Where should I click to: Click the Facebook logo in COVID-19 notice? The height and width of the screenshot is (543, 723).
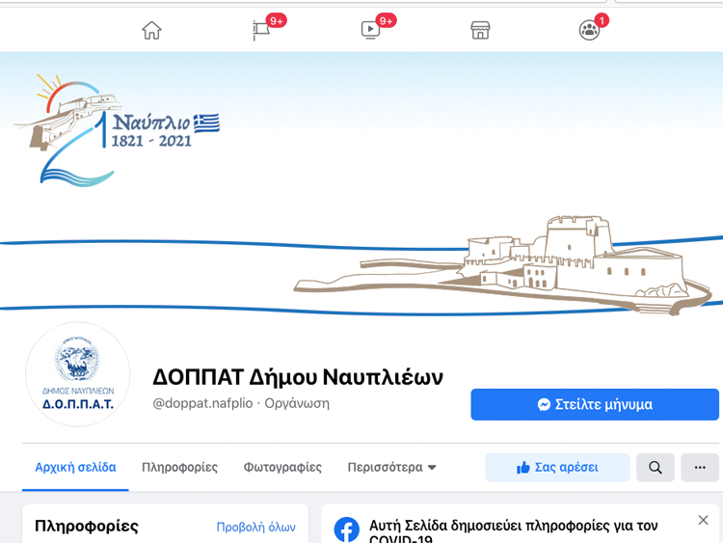[x=347, y=529]
